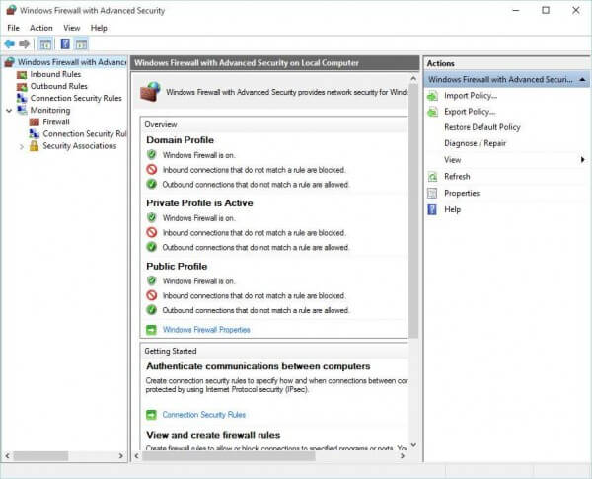592x479 pixels.
Task: Click the Public Profile heading
Action: (x=177, y=266)
